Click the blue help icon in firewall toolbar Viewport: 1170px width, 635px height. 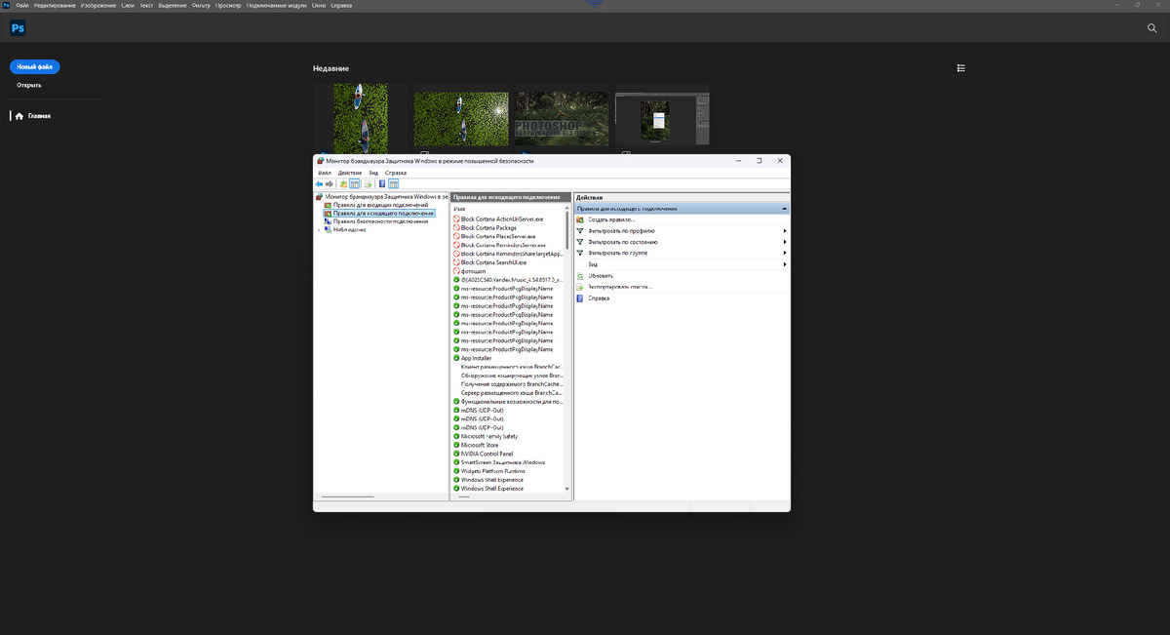[x=382, y=183]
